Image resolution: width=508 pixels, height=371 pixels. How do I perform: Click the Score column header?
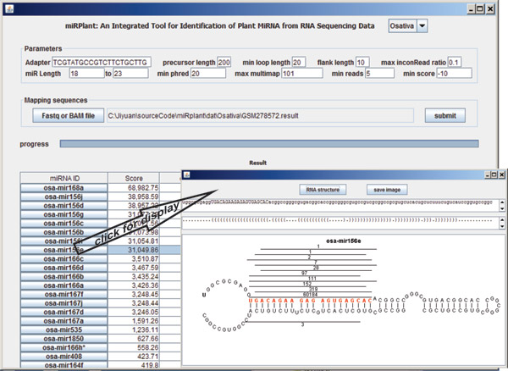[134, 177]
